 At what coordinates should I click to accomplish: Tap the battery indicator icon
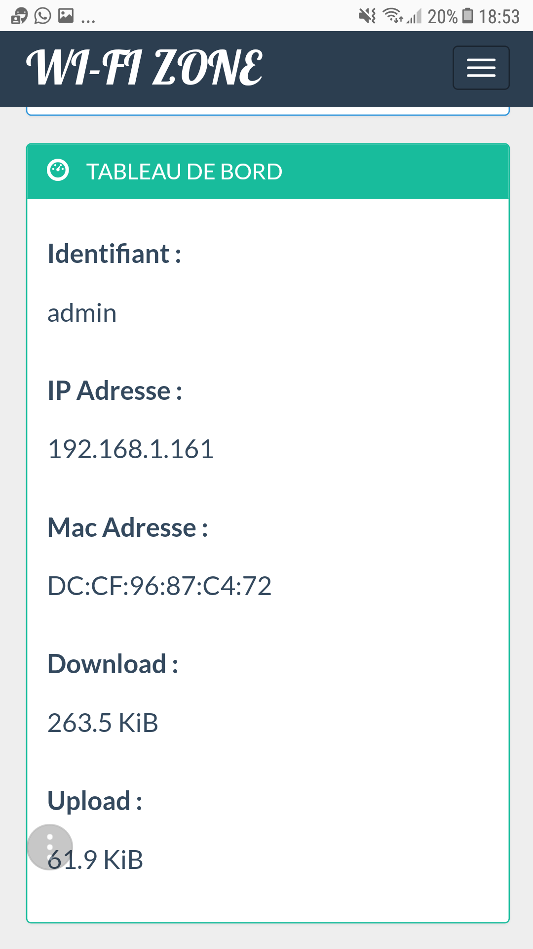click(467, 16)
